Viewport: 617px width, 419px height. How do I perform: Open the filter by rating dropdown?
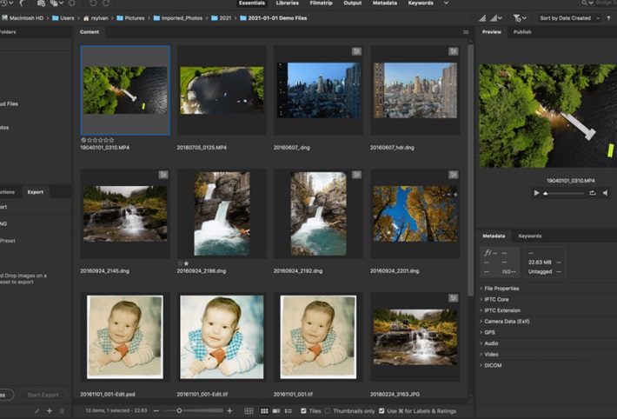click(520, 18)
